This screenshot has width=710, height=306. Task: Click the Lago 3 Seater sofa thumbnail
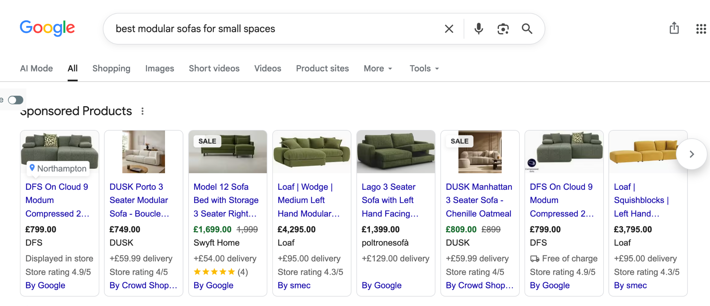click(396, 152)
